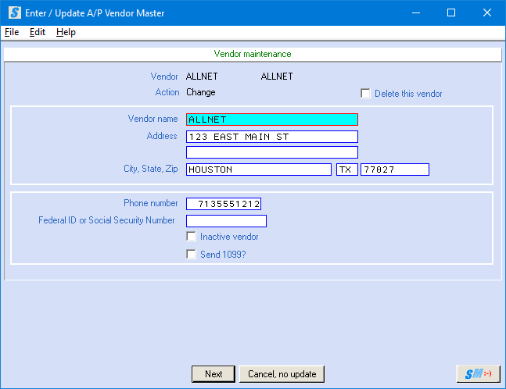The image size is (506, 389).
Task: Click the SM logo button
Action: coord(479,374)
